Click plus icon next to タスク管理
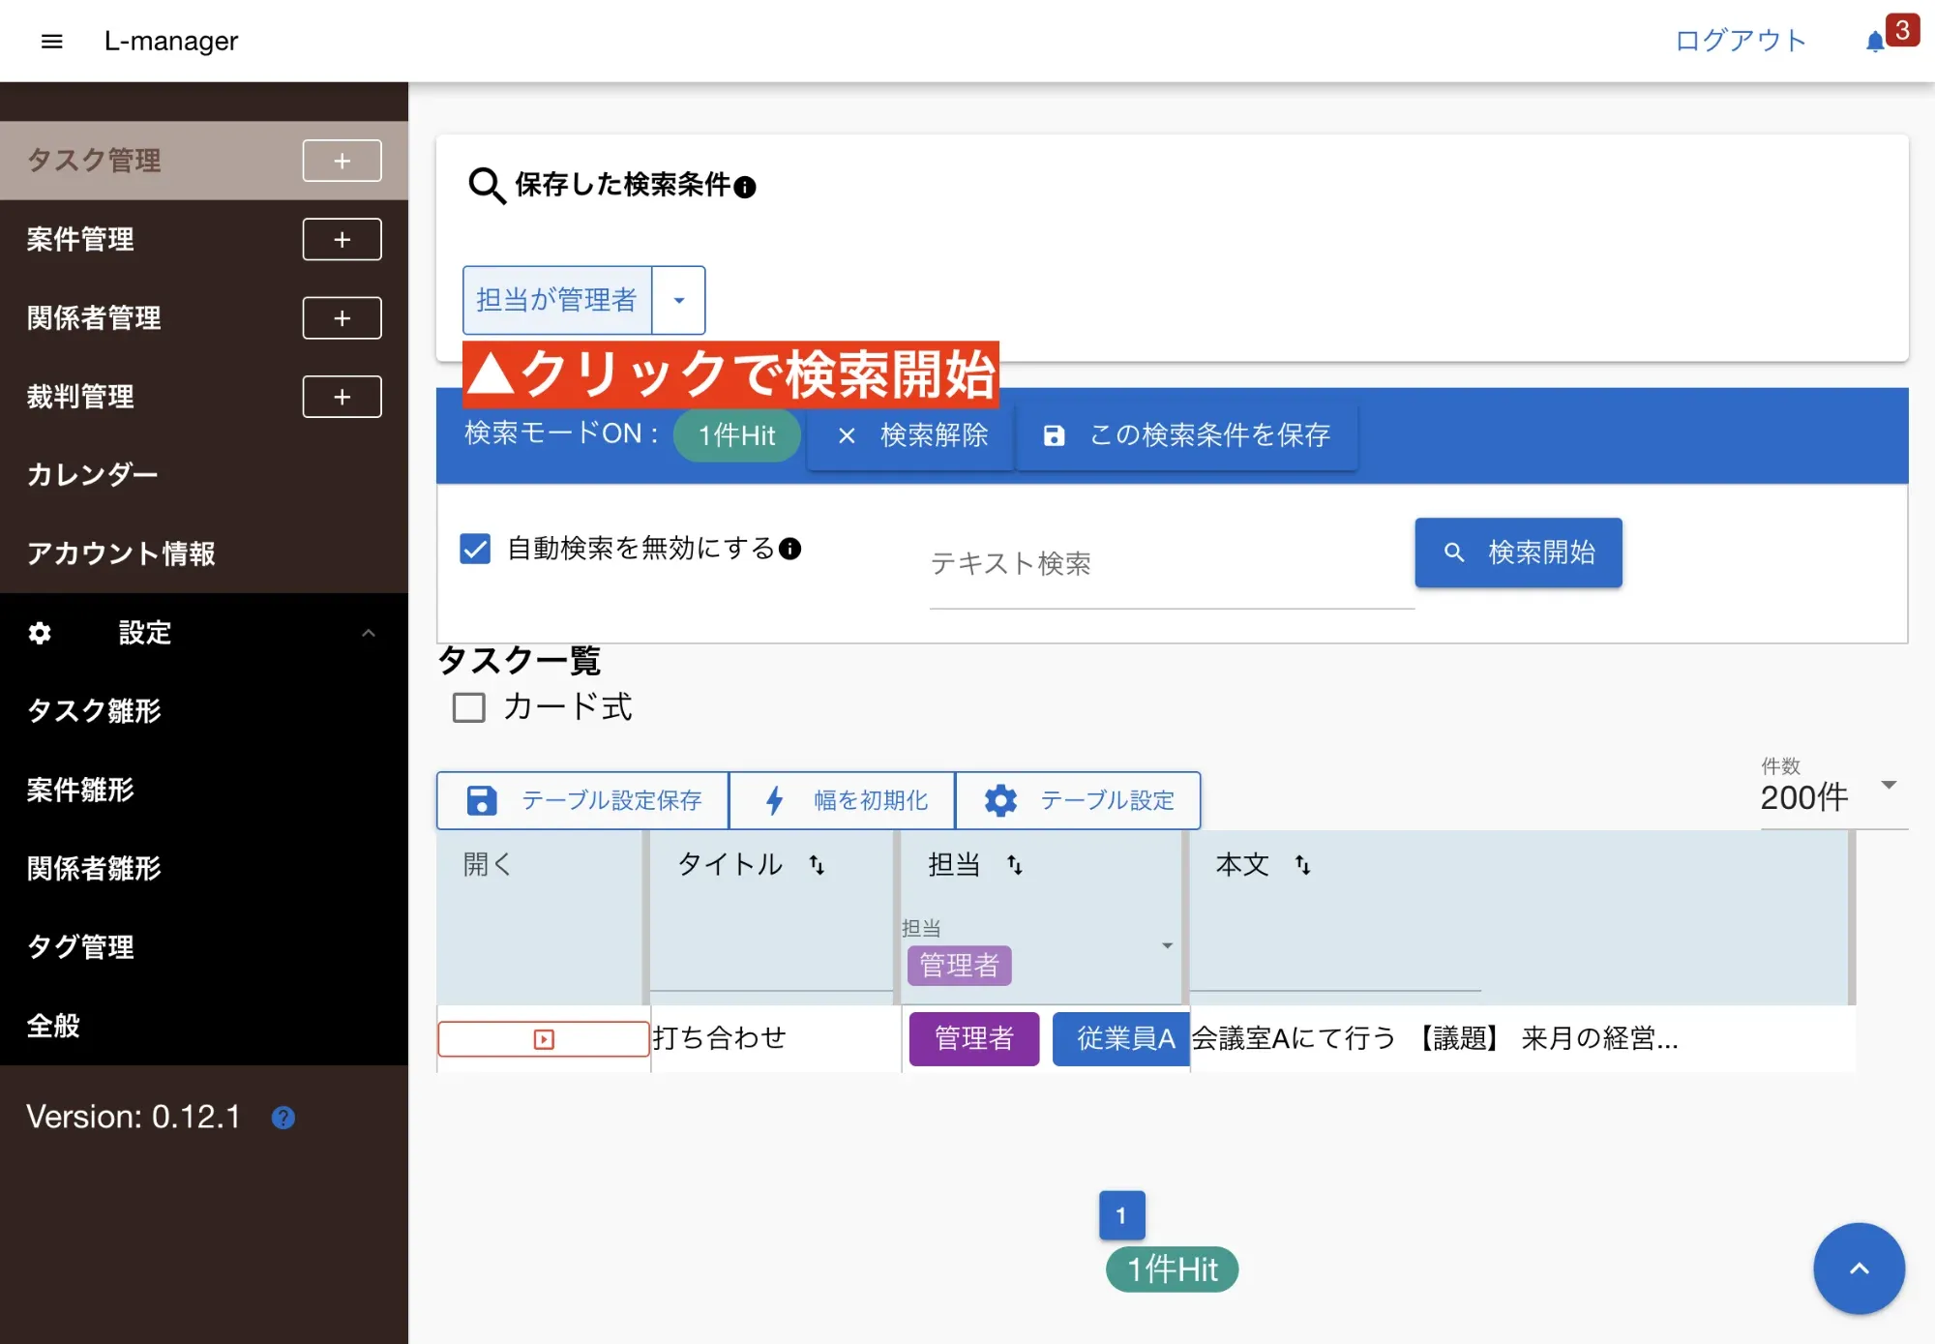Viewport: 1935px width, 1344px height. pyautogui.click(x=342, y=161)
